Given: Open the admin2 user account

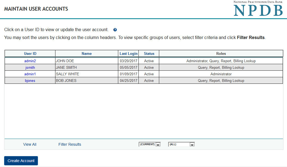Looking at the screenshot, I should pos(30,61).
